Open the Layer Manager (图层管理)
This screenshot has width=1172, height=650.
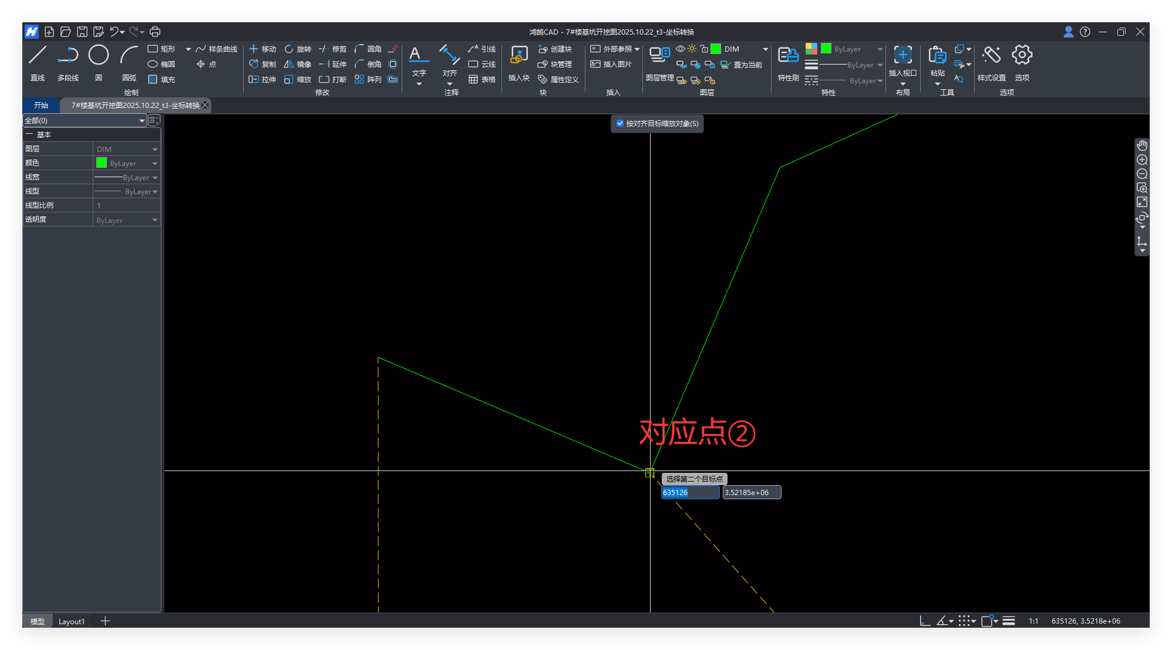[659, 56]
